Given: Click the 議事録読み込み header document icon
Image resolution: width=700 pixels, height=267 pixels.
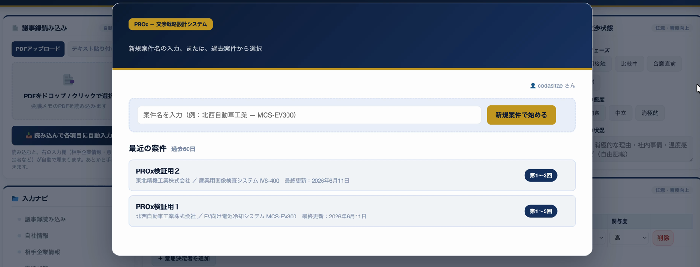Looking at the screenshot, I should pyautogui.click(x=15, y=28).
